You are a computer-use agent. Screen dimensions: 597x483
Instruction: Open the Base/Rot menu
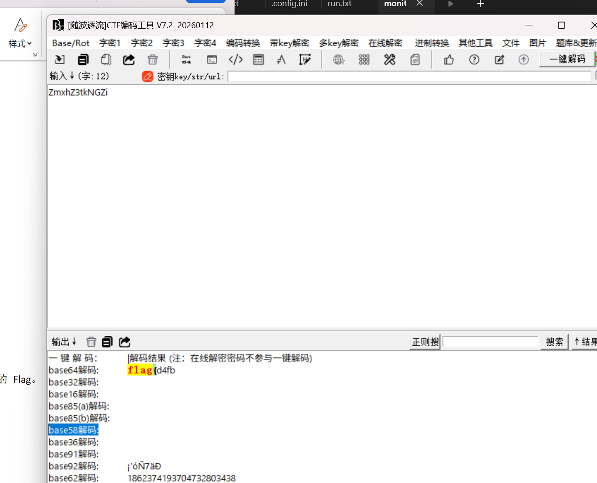click(x=71, y=43)
